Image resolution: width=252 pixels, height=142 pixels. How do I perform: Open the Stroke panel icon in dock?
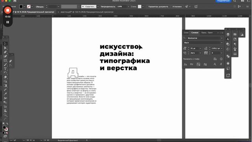pos(235,54)
